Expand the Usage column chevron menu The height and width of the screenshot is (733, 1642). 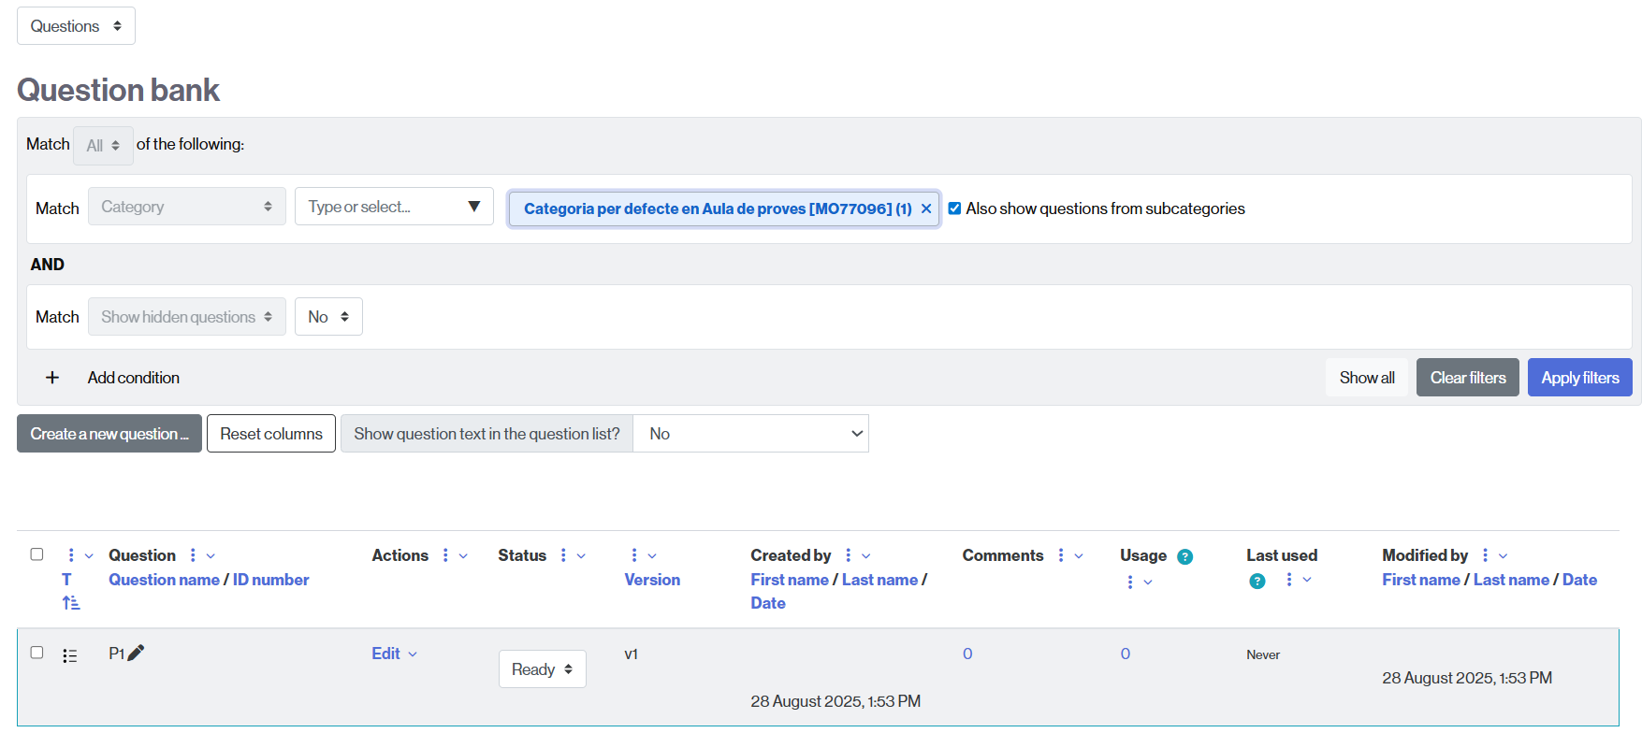[1148, 582]
